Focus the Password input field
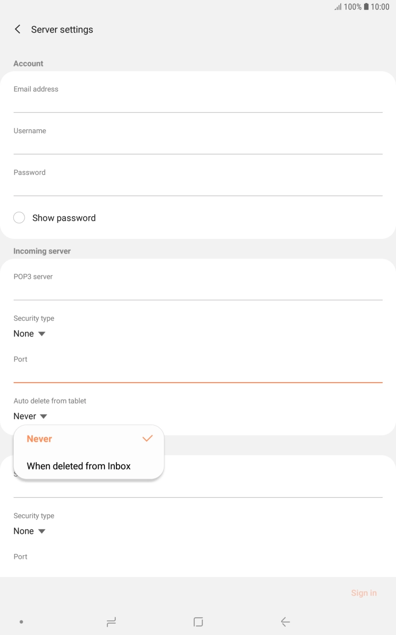The height and width of the screenshot is (635, 396). (x=198, y=186)
